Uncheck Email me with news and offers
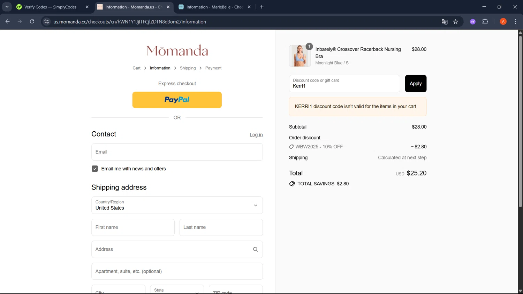Viewport: 523px width, 294px height. (95, 169)
